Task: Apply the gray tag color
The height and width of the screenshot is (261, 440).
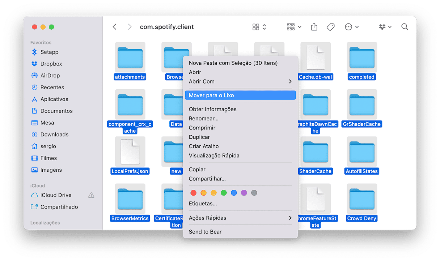Action: pyautogui.click(x=254, y=193)
